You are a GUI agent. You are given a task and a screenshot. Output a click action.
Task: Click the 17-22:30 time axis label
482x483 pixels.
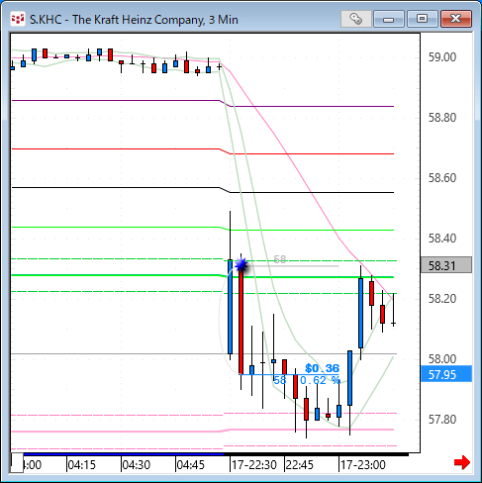click(254, 465)
